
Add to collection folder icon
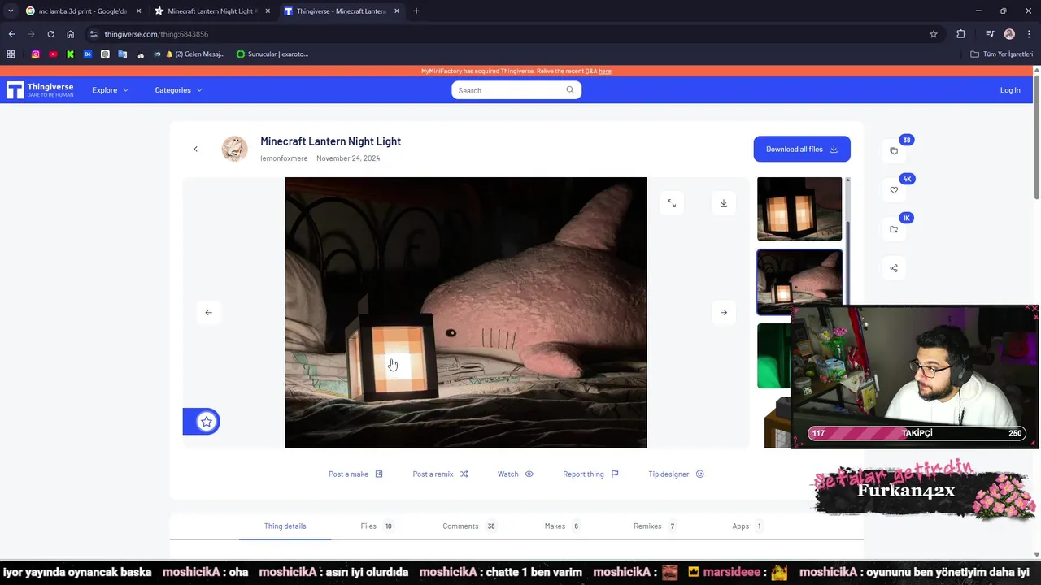coord(894,229)
